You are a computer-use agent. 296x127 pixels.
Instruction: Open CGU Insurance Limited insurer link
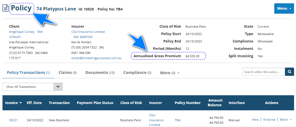pos(88,32)
